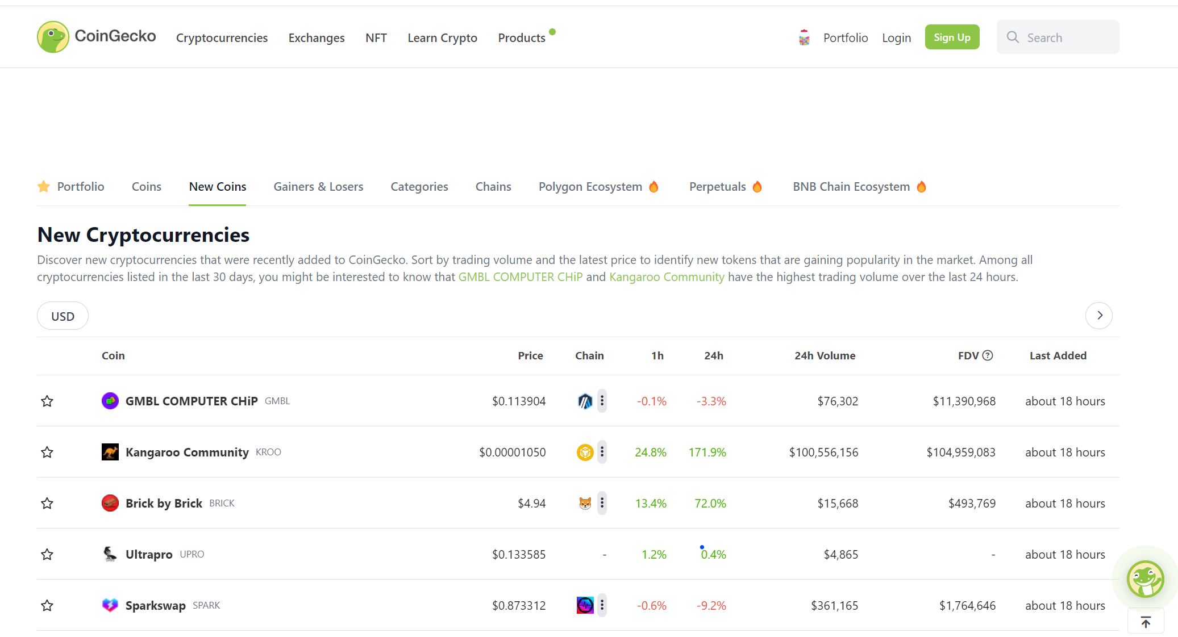
Task: Click the Kangaroo Community coin icon
Action: click(x=110, y=452)
